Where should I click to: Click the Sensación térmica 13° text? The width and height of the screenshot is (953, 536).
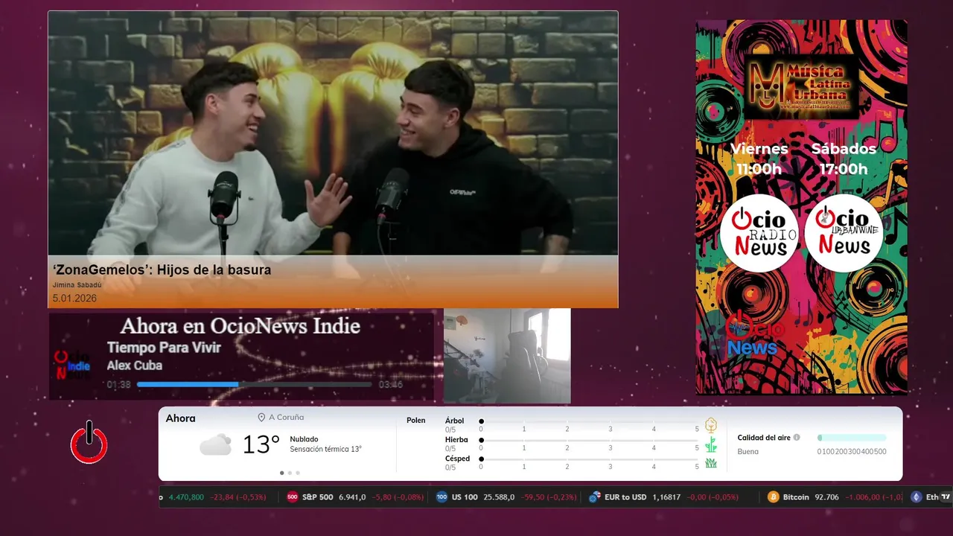point(325,450)
